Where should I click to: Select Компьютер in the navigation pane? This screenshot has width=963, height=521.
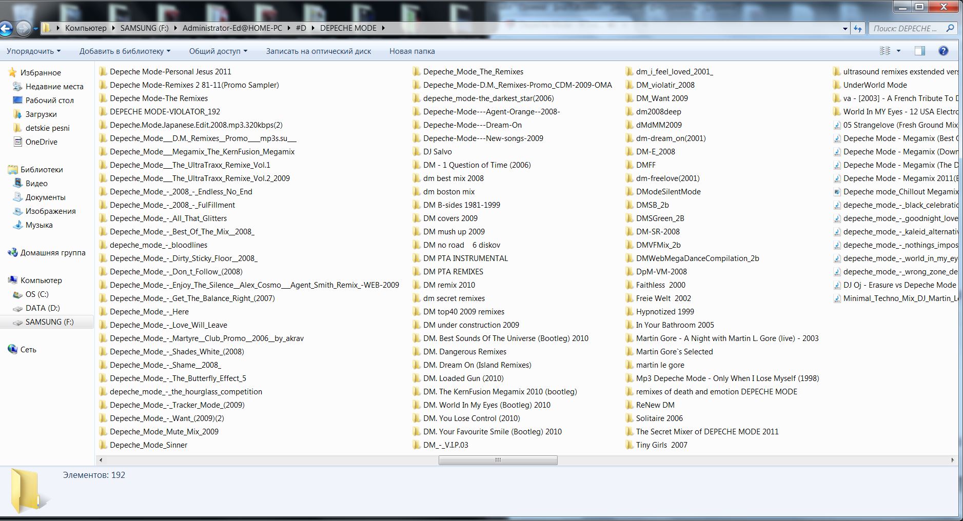41,280
